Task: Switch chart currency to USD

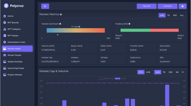Action: tap(148, 72)
